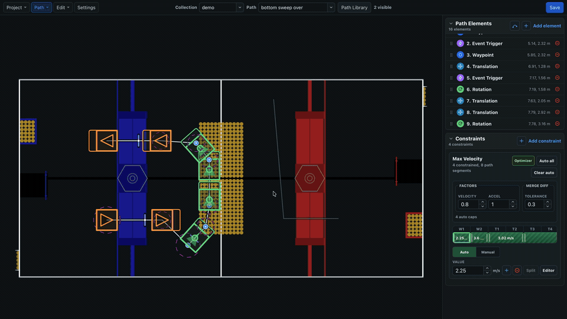
Task: Remove element 6. Rotation
Action: tap(557, 89)
